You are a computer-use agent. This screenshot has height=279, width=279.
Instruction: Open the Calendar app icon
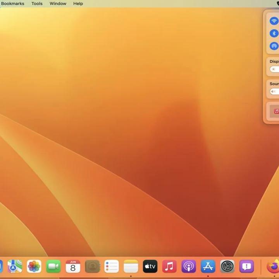point(73,266)
